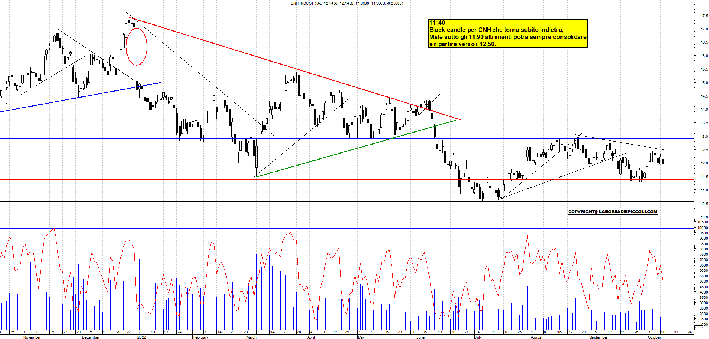Click the 15.0 price axis label

(x=704, y=83)
